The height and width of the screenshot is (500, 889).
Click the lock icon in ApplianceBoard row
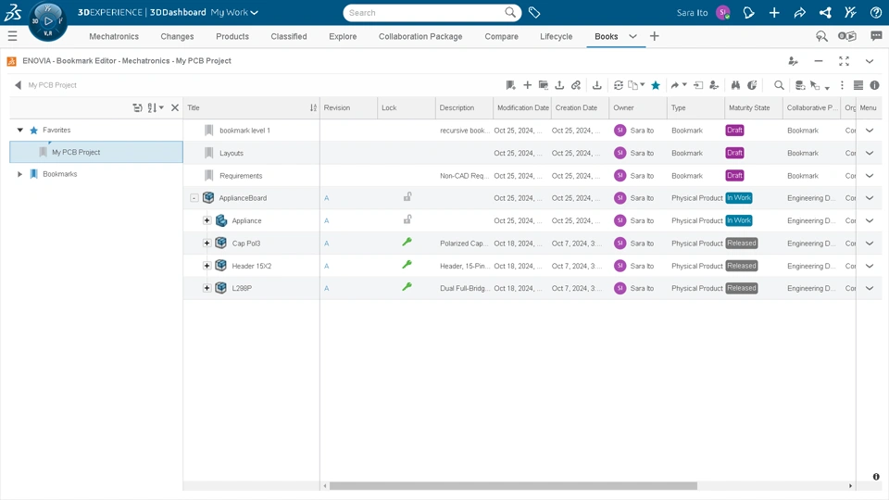point(407,196)
